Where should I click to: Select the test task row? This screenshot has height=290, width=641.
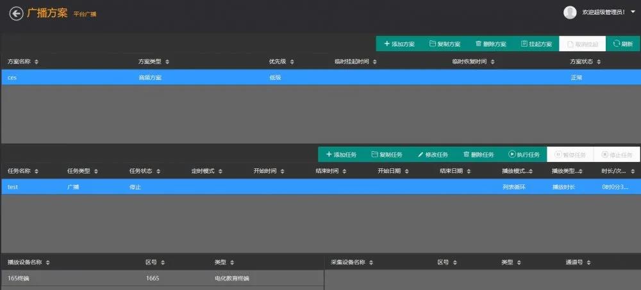click(x=256, y=187)
